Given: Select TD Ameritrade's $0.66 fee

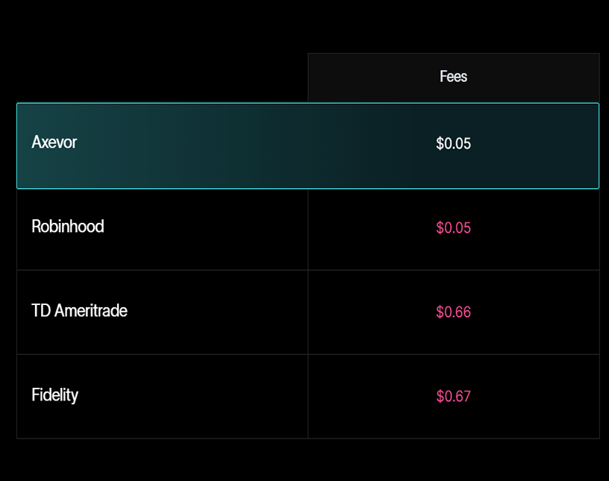Looking at the screenshot, I should click(453, 312).
